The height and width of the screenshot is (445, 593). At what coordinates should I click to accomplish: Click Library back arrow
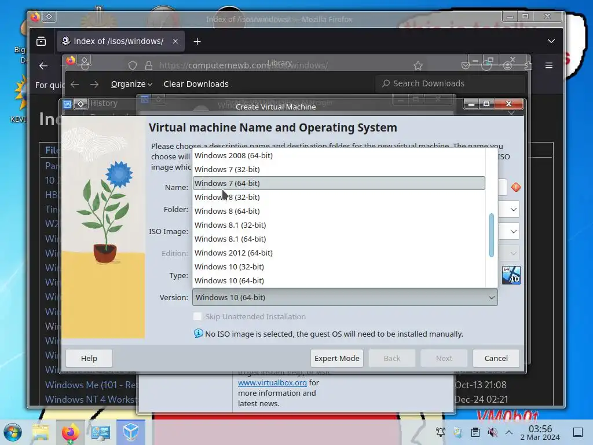coord(75,84)
